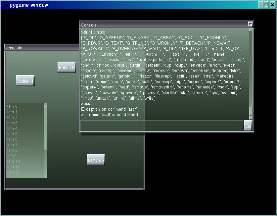Select item 4 in the list
277x216 pixels.
click(x=25, y=128)
